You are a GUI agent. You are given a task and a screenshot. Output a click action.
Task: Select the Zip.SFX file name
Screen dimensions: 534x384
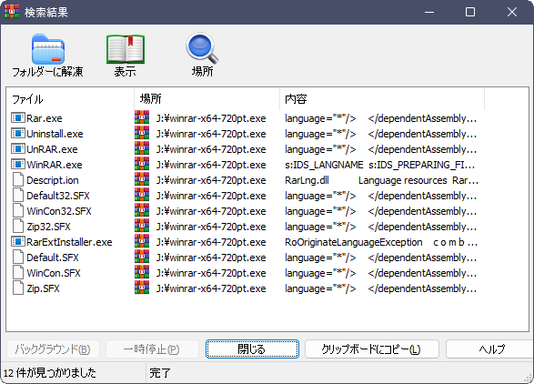click(43, 288)
